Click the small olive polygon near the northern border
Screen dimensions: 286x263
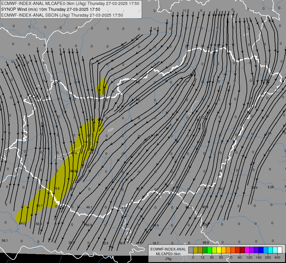102,86
